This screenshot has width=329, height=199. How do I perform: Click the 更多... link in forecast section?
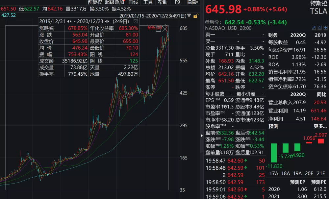[x=320, y=126]
